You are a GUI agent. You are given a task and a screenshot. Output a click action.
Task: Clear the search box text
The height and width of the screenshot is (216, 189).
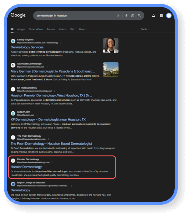(118, 16)
